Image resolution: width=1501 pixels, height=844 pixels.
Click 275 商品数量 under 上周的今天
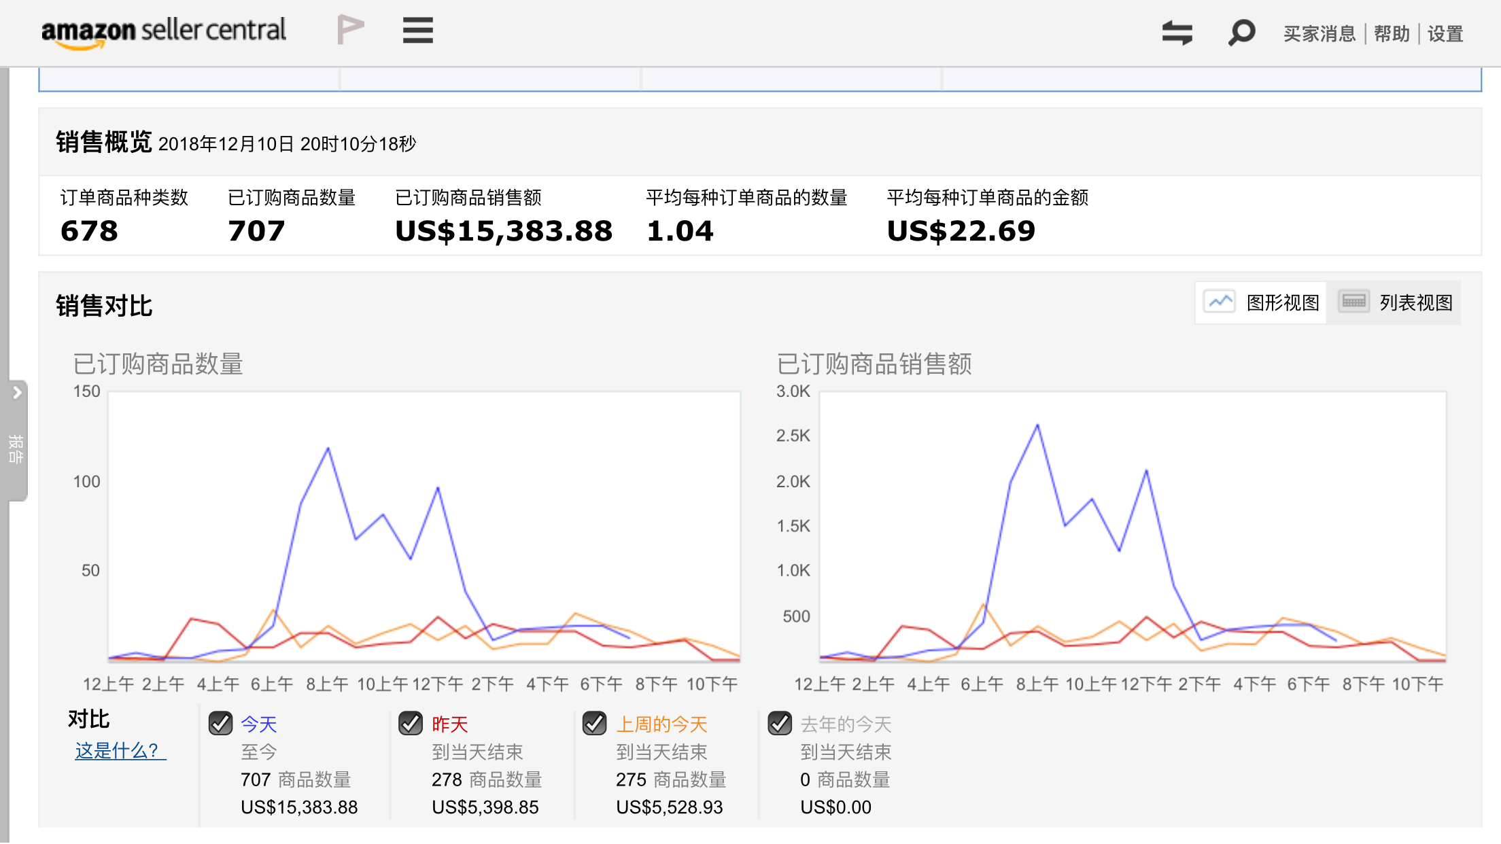tap(671, 779)
